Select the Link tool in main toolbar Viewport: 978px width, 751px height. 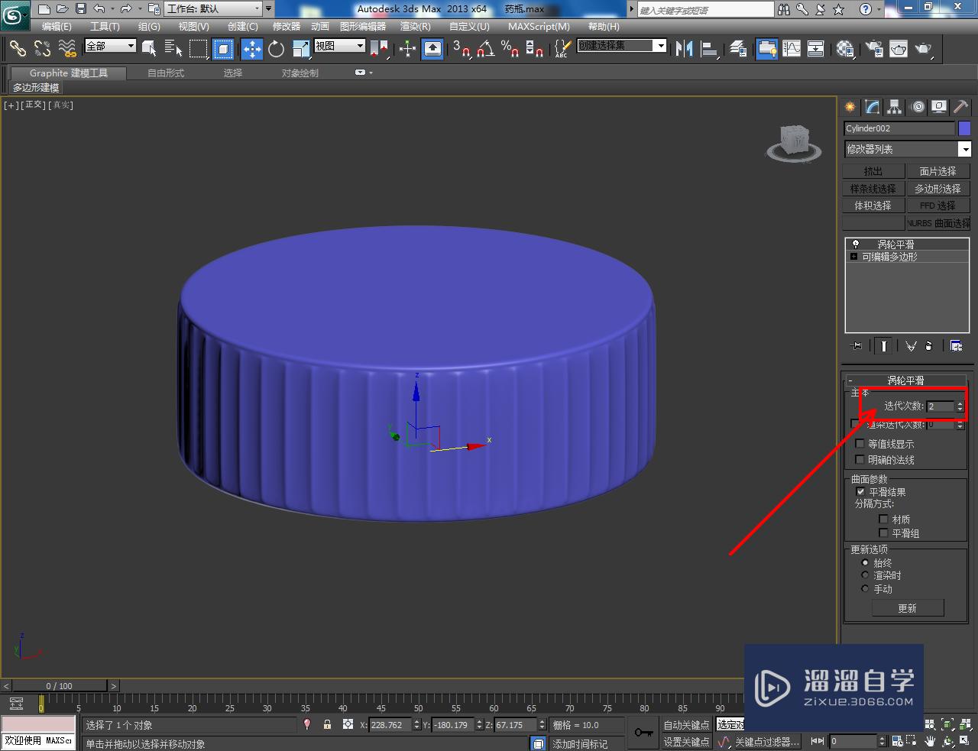[x=17, y=49]
